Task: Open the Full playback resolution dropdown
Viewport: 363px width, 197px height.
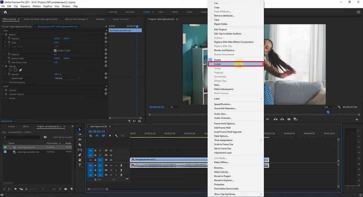Action: click(x=329, y=107)
